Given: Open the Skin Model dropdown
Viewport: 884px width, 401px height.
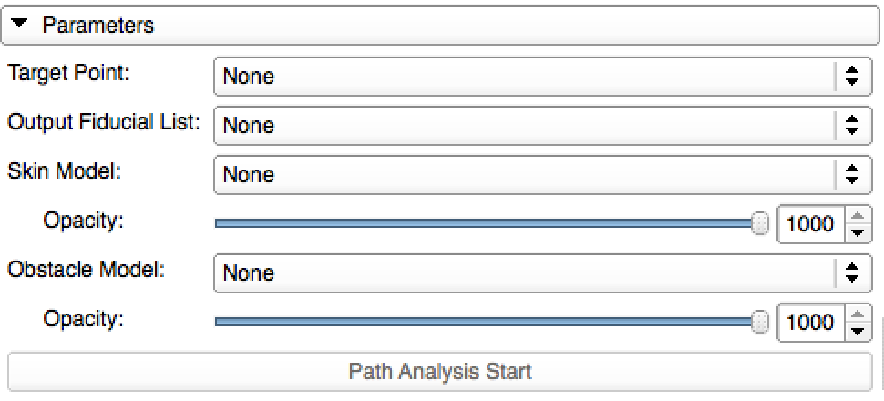Looking at the screenshot, I should pos(524,174).
